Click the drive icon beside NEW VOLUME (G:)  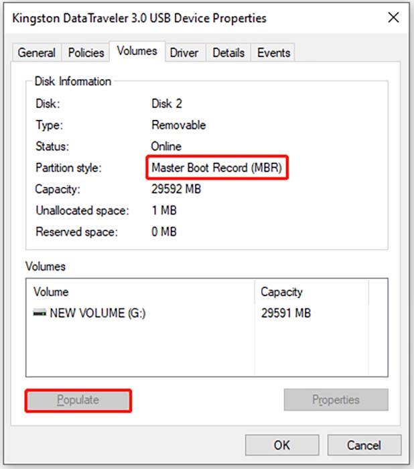click(40, 313)
